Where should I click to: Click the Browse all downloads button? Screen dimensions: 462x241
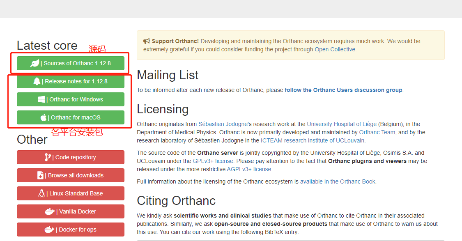click(x=70, y=175)
